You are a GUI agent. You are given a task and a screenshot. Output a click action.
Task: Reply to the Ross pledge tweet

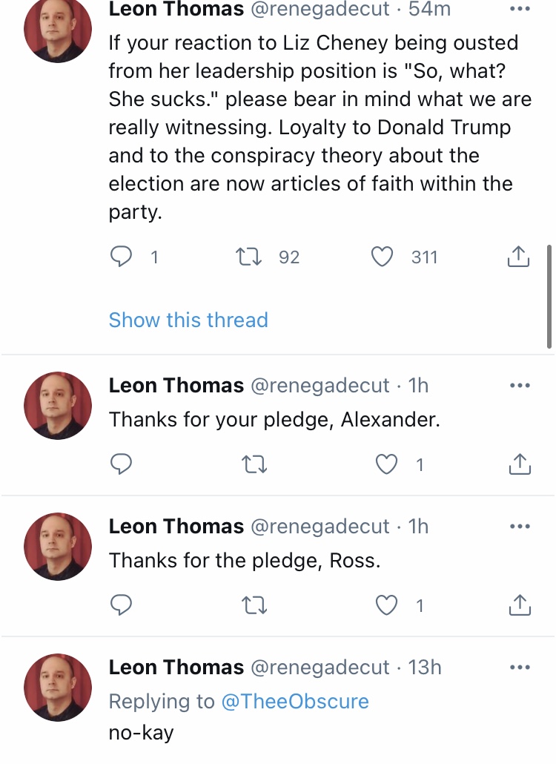[121, 605]
